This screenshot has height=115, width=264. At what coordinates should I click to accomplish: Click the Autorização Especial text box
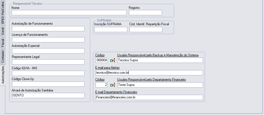coord(48,51)
